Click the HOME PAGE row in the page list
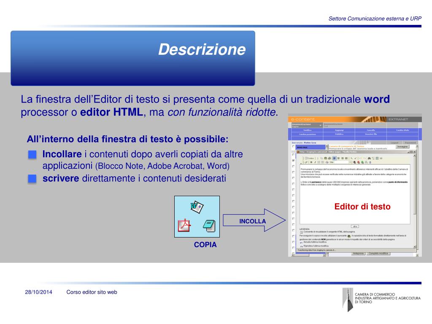Screen dimensions: 432x324 (x=310, y=147)
